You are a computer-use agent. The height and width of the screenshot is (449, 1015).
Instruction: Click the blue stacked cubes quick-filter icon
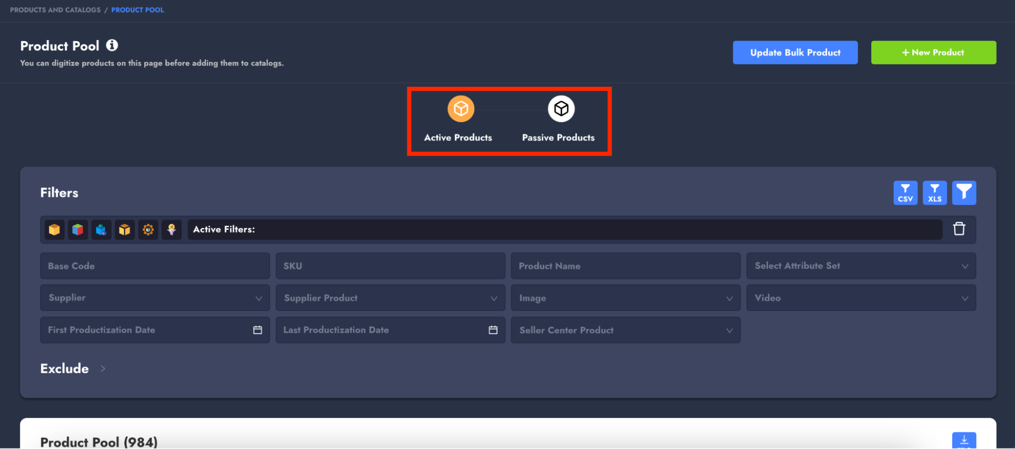(x=101, y=230)
